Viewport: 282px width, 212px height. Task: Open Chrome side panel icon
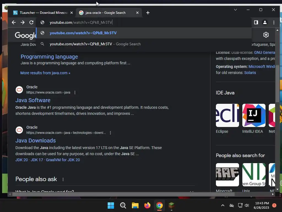(256, 22)
